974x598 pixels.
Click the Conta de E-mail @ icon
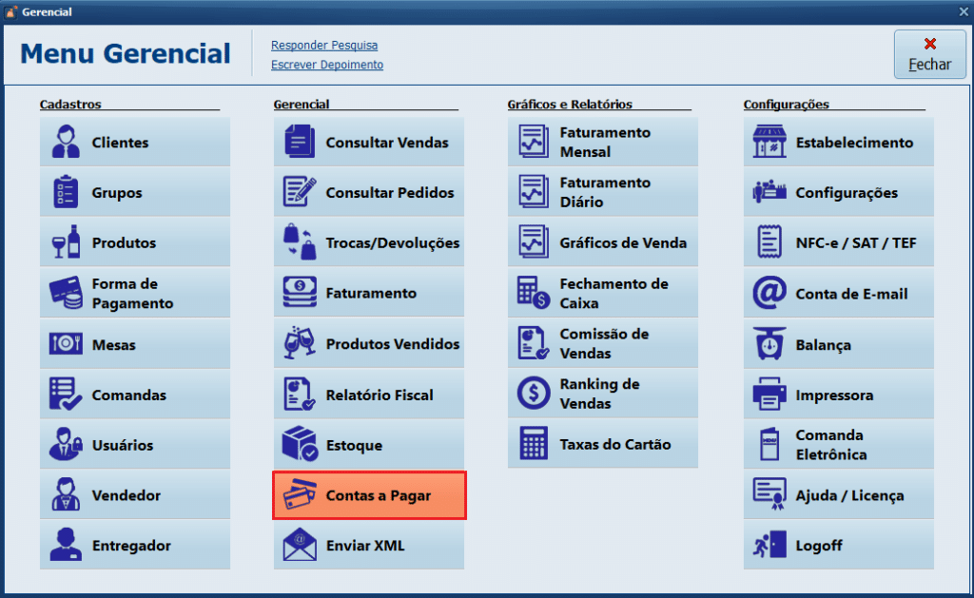769,294
